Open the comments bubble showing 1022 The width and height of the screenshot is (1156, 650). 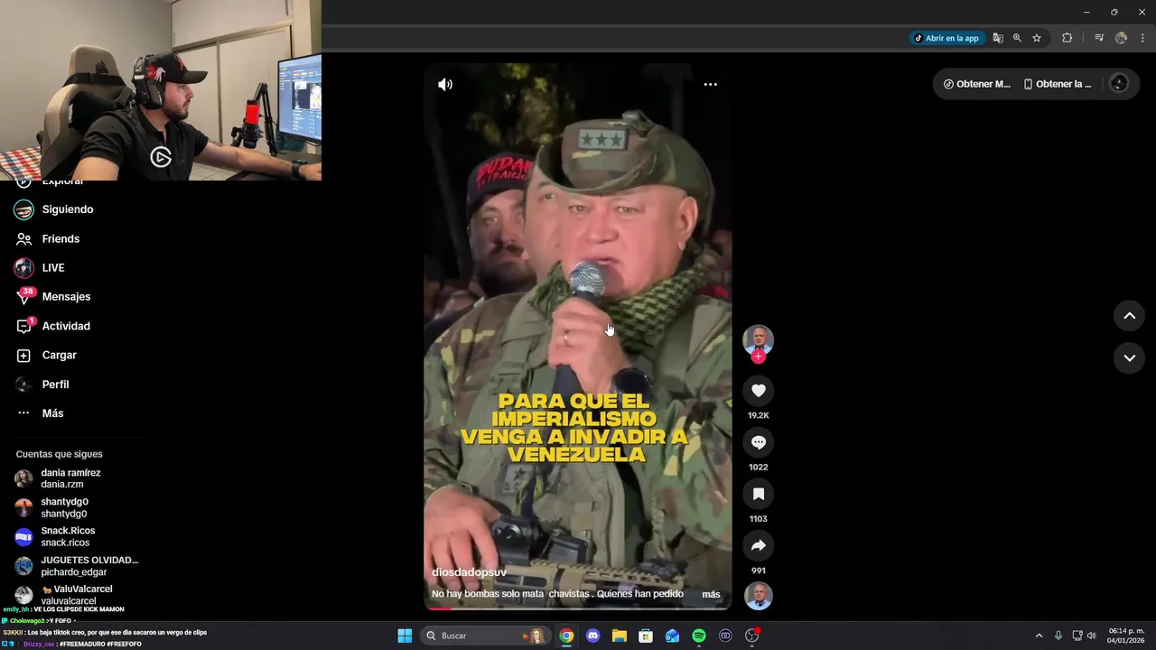759,442
